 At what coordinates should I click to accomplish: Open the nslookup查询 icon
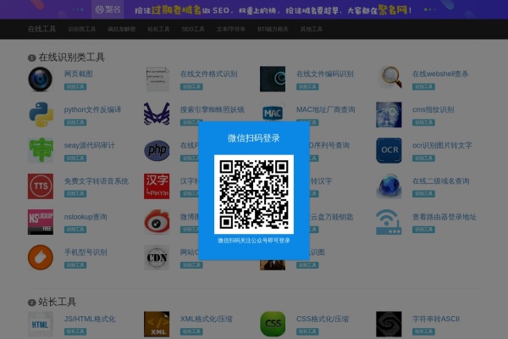[x=40, y=221]
